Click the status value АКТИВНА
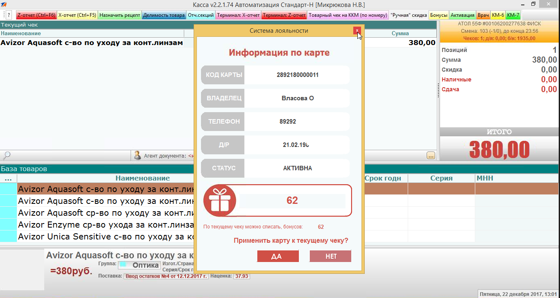The height and width of the screenshot is (298, 560). [x=298, y=168]
